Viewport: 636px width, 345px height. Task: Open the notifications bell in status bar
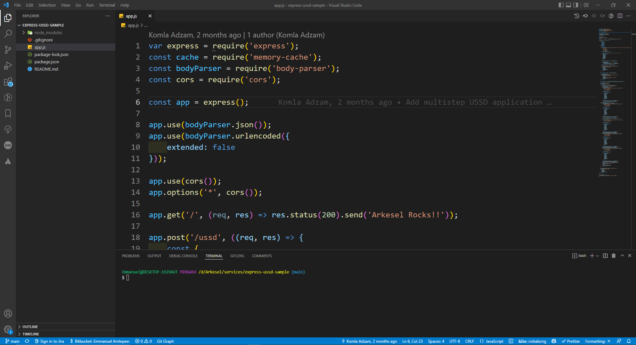[629, 341]
